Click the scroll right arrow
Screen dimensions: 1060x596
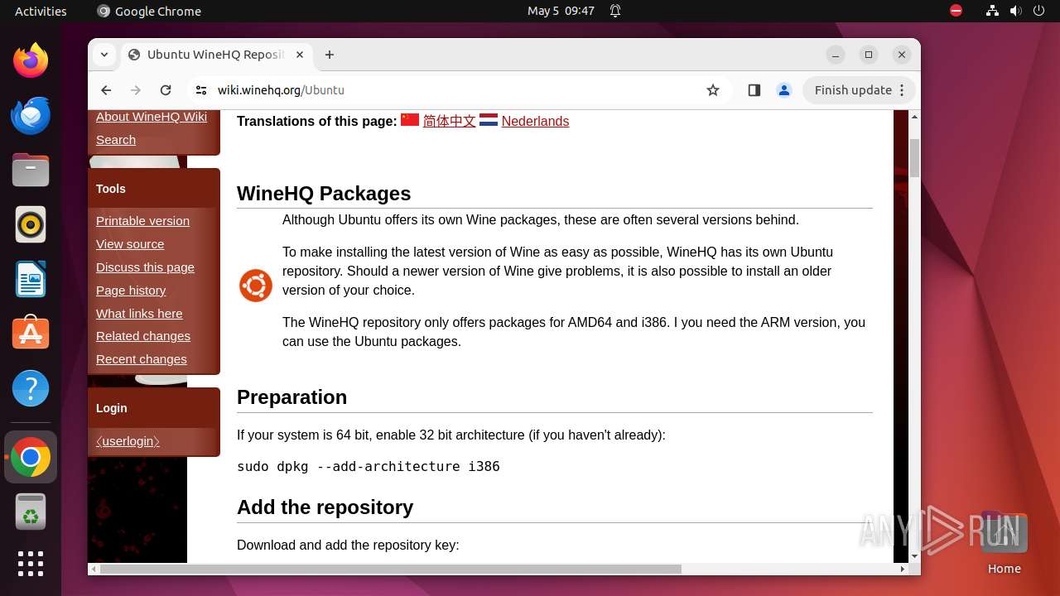tap(903, 569)
